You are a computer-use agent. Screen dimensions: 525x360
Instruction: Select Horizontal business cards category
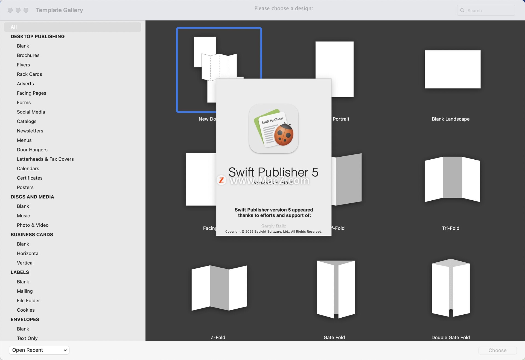[x=28, y=253]
